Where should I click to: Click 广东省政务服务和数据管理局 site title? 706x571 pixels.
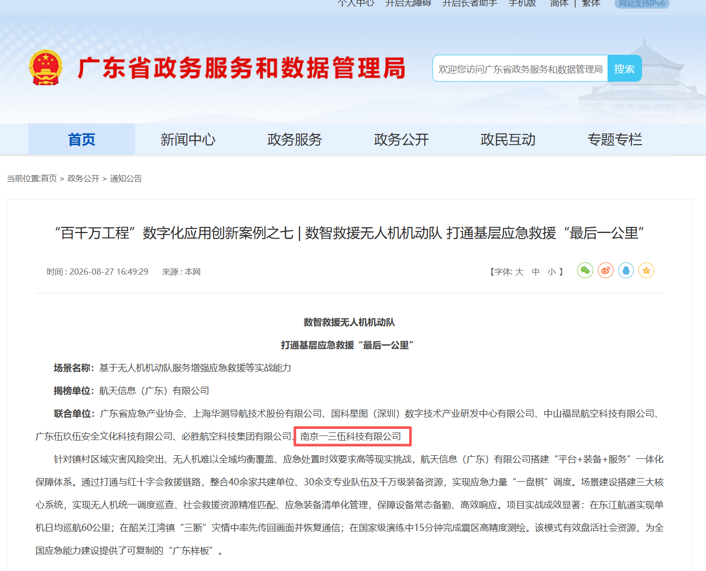pos(242,68)
